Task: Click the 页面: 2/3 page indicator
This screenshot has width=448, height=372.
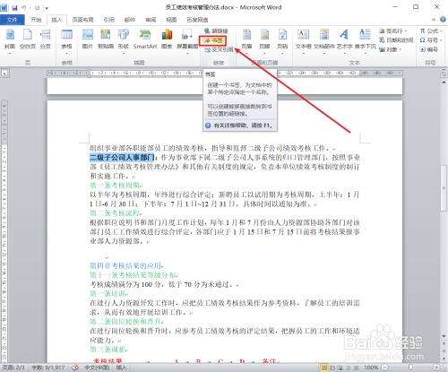Action: click(13, 368)
